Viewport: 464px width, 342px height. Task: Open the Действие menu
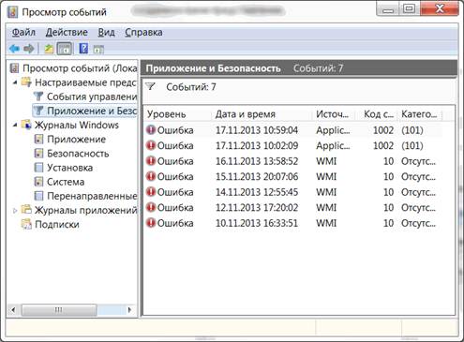[67, 32]
